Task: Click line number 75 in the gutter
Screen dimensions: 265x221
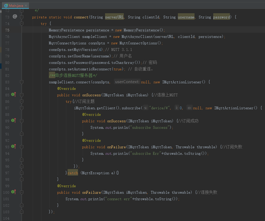Action: tap(7, 30)
